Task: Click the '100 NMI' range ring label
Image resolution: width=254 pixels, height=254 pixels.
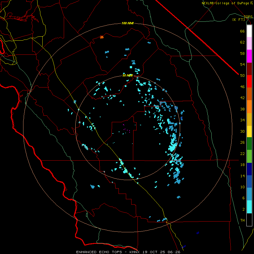Action: [x=128, y=23]
